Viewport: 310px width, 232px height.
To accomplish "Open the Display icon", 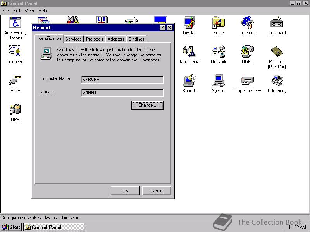I will [189, 22].
